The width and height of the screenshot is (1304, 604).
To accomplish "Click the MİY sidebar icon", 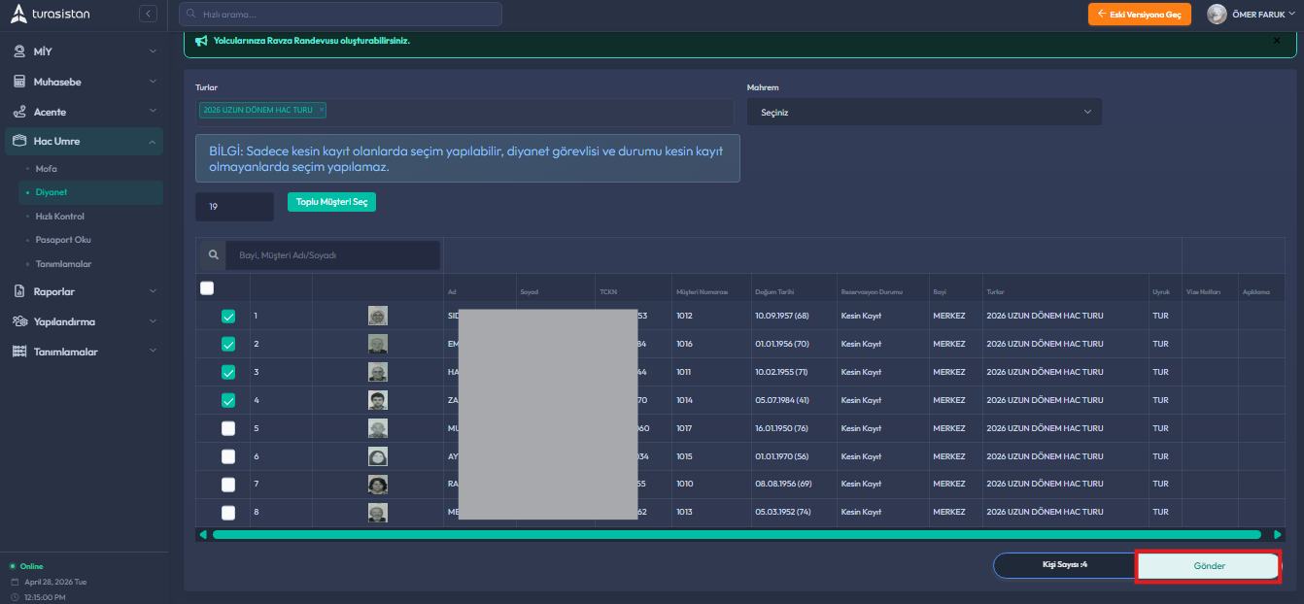I will point(19,50).
